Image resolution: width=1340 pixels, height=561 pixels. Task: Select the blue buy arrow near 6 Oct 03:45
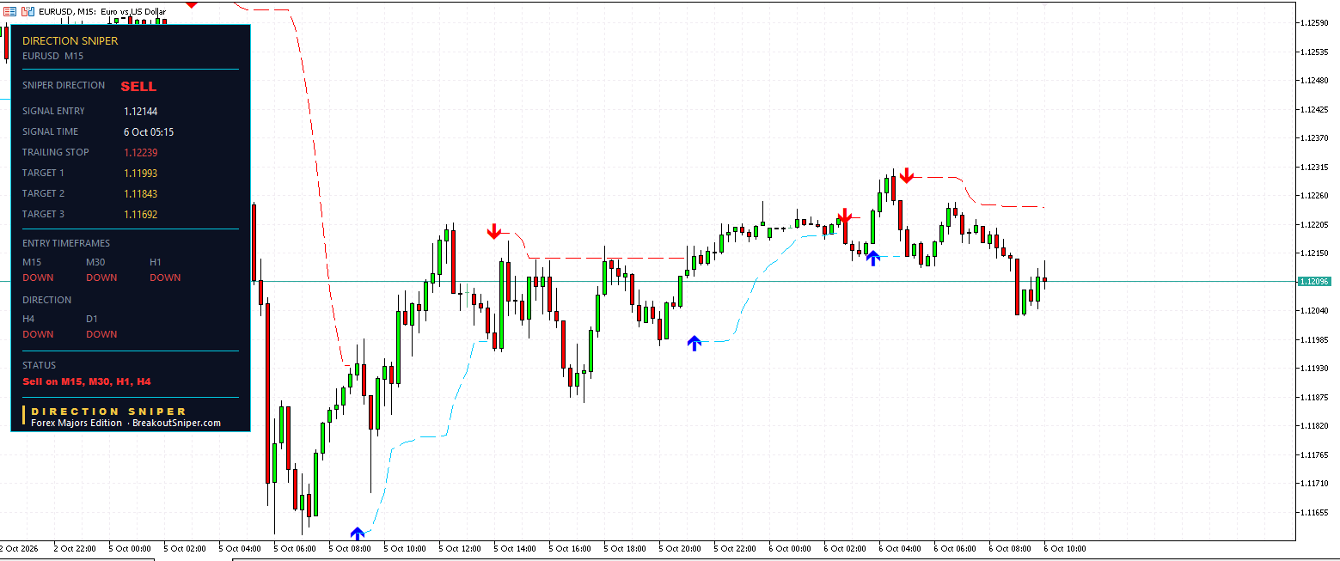click(x=873, y=257)
